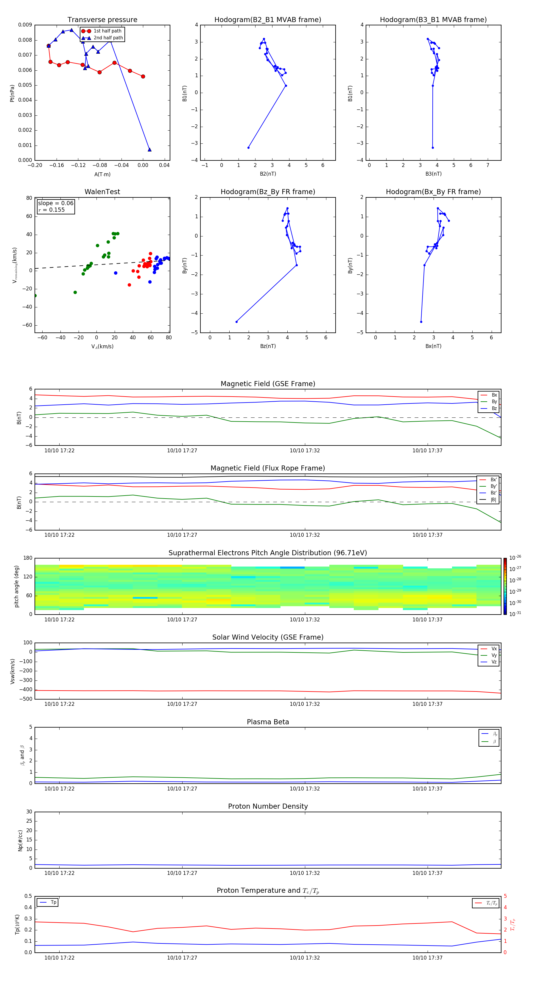Click the V_remaining(km/s) y-axis label
The height and width of the screenshot is (984, 536).
(x=15, y=265)
